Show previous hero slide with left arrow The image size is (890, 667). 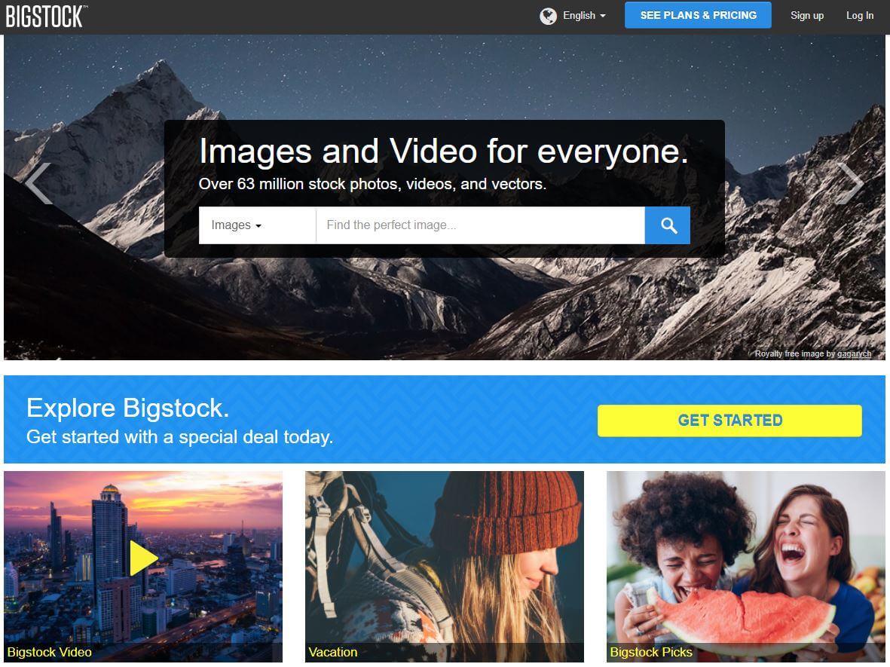click(38, 183)
